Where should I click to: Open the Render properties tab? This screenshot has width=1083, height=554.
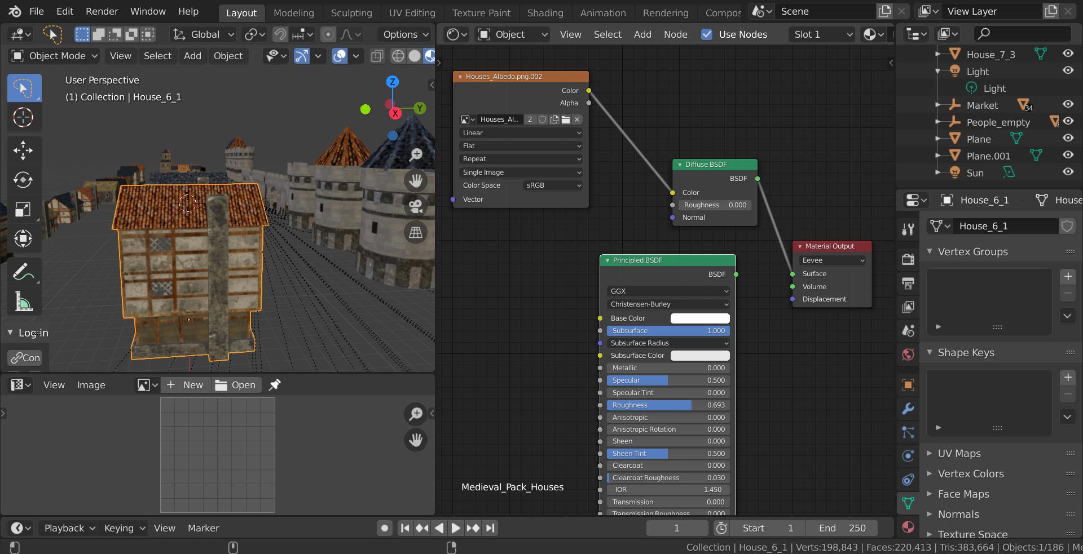[908, 259]
